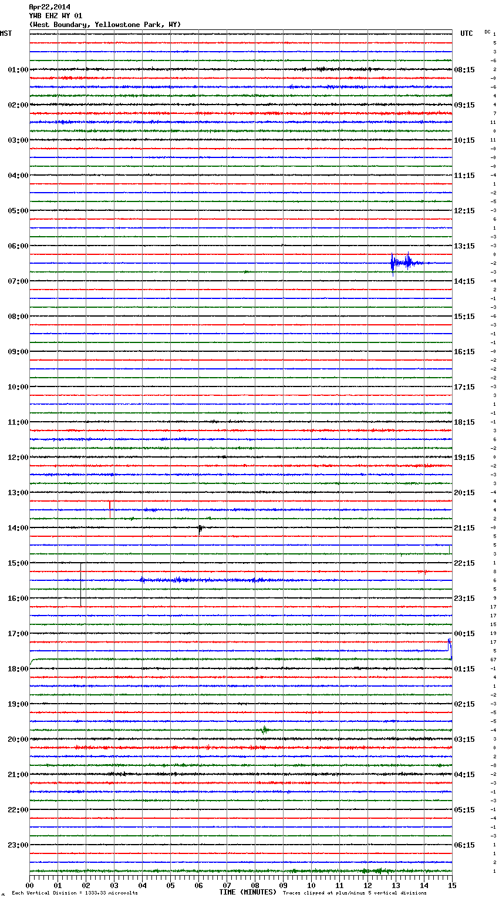The image size is (499, 901).
Task: Click the 00:15 UTC time label
Action: [x=464, y=634]
